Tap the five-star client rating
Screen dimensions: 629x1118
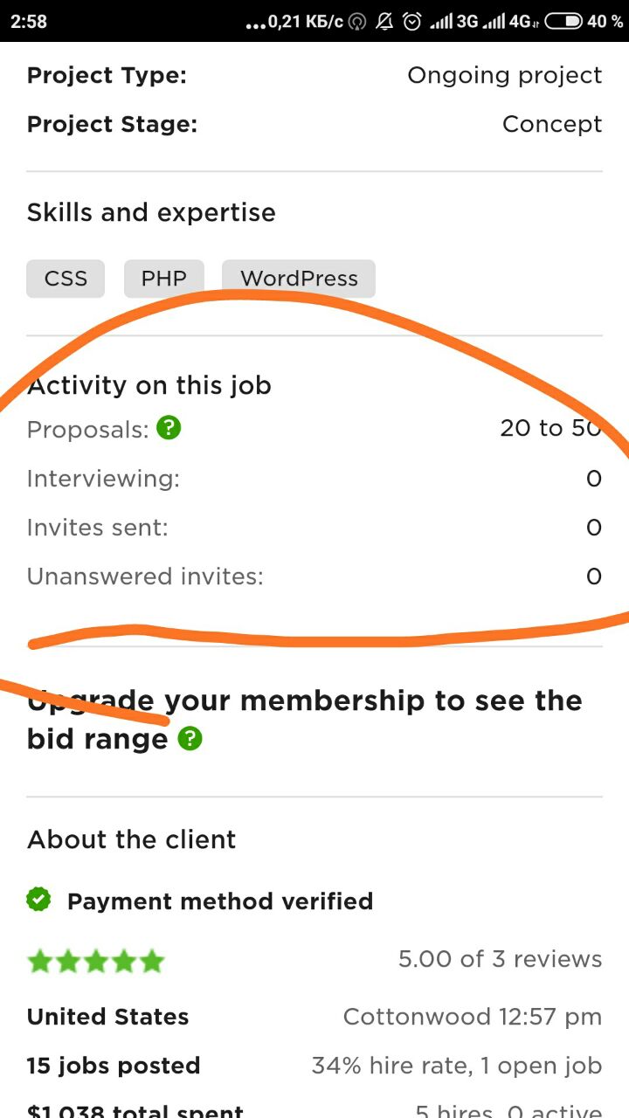(96, 961)
